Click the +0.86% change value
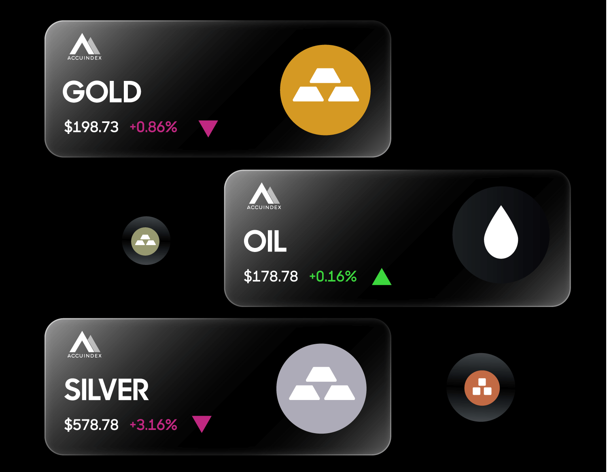This screenshot has height=472, width=607. tap(153, 127)
